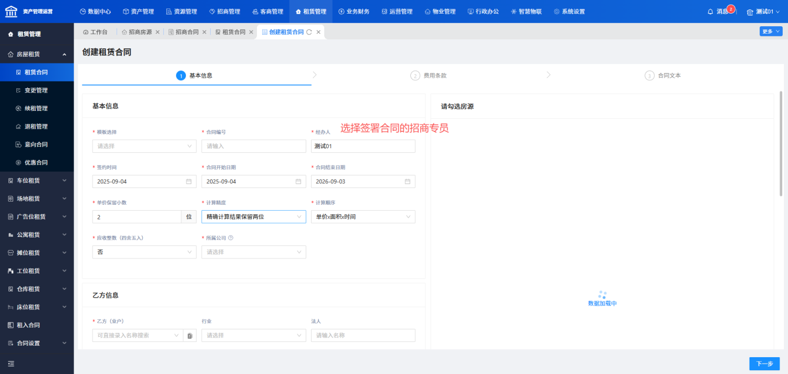Collapse the 房屋租赁 sidebar group

coord(37,54)
